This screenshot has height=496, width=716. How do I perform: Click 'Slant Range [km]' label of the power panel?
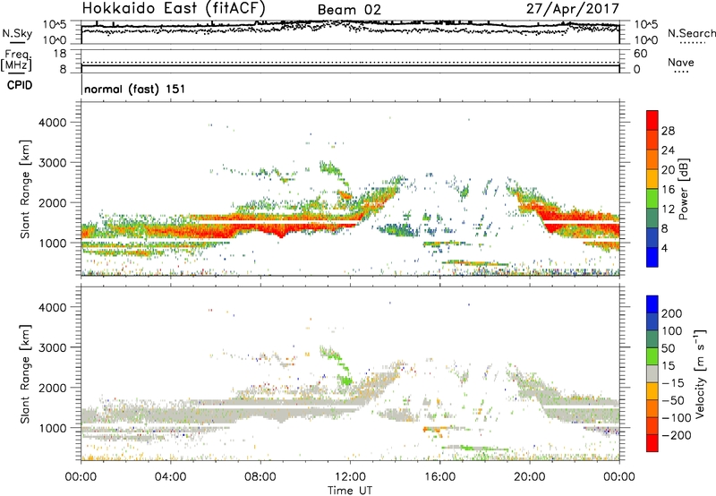coord(25,189)
